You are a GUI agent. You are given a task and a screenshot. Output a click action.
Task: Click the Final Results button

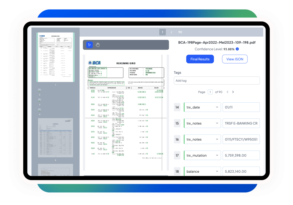pos(200,59)
